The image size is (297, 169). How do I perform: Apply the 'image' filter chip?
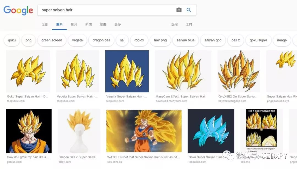click(x=282, y=40)
